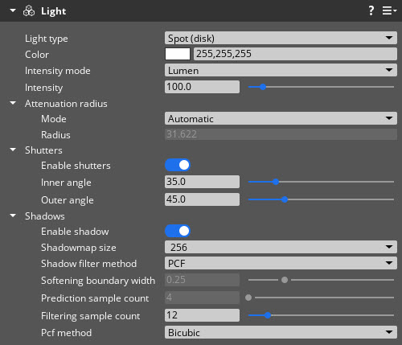This screenshot has height=345, width=402.
Task: Collapse the Shutters section
Action: [x=13, y=150]
